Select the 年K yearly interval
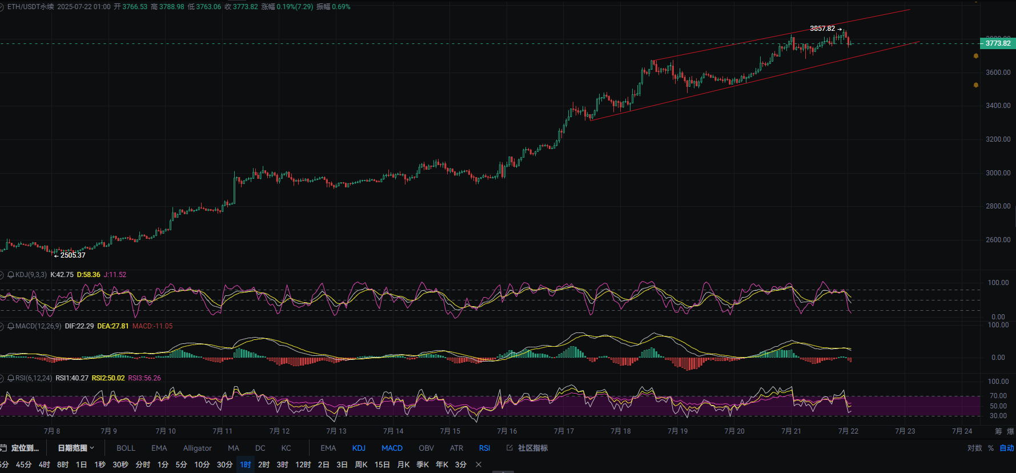This screenshot has width=1016, height=473. (442, 464)
